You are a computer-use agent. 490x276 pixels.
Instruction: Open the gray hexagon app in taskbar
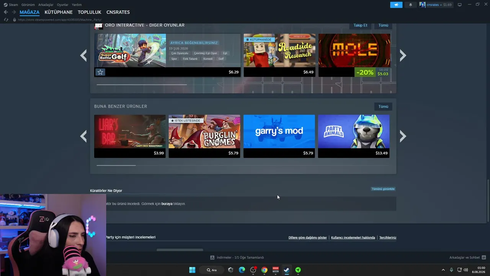pyautogui.click(x=230, y=270)
